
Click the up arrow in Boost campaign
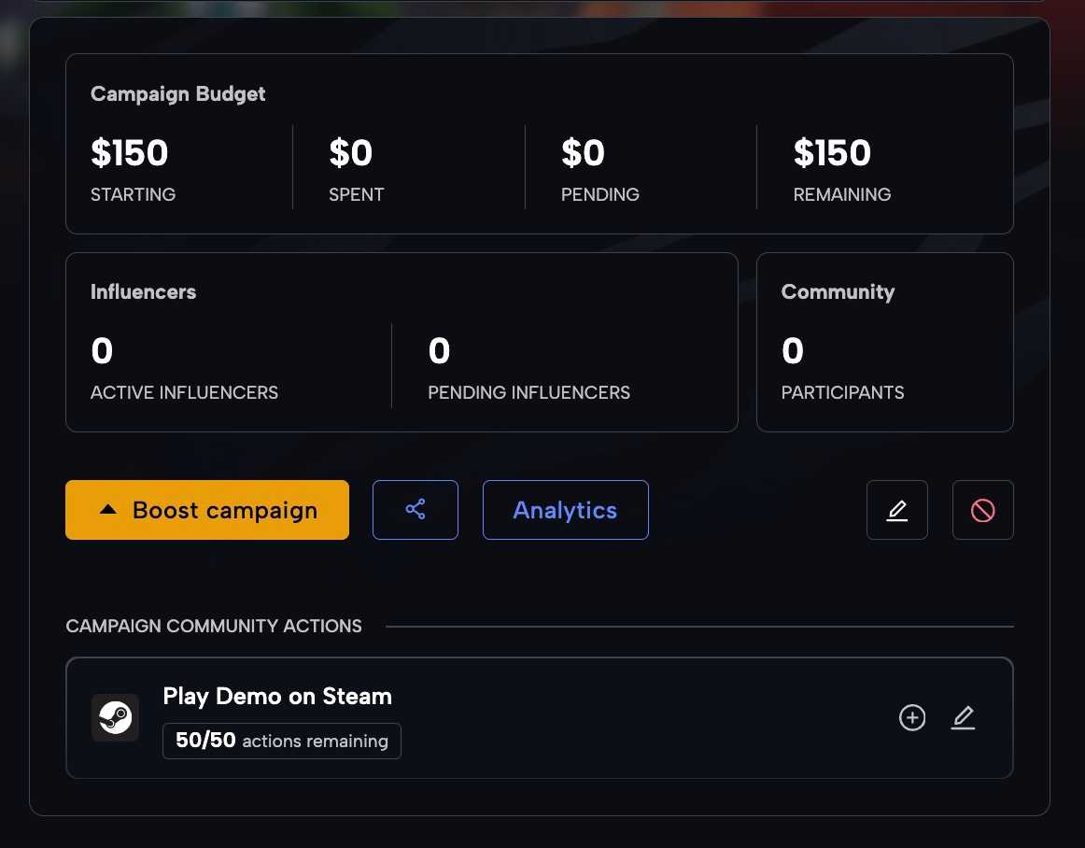pyautogui.click(x=108, y=510)
